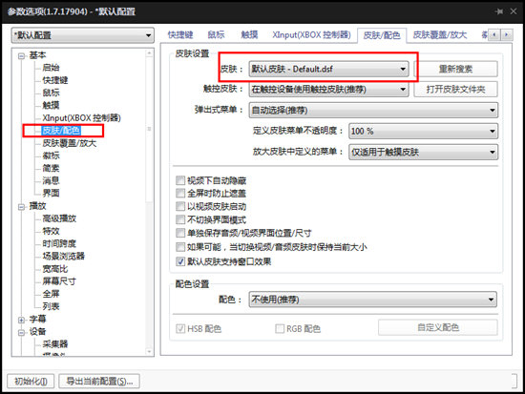Enable 当切换视频/音频皮肤时保持当前大小 checkbox
Image resolution: width=525 pixels, height=394 pixels.
click(180, 247)
